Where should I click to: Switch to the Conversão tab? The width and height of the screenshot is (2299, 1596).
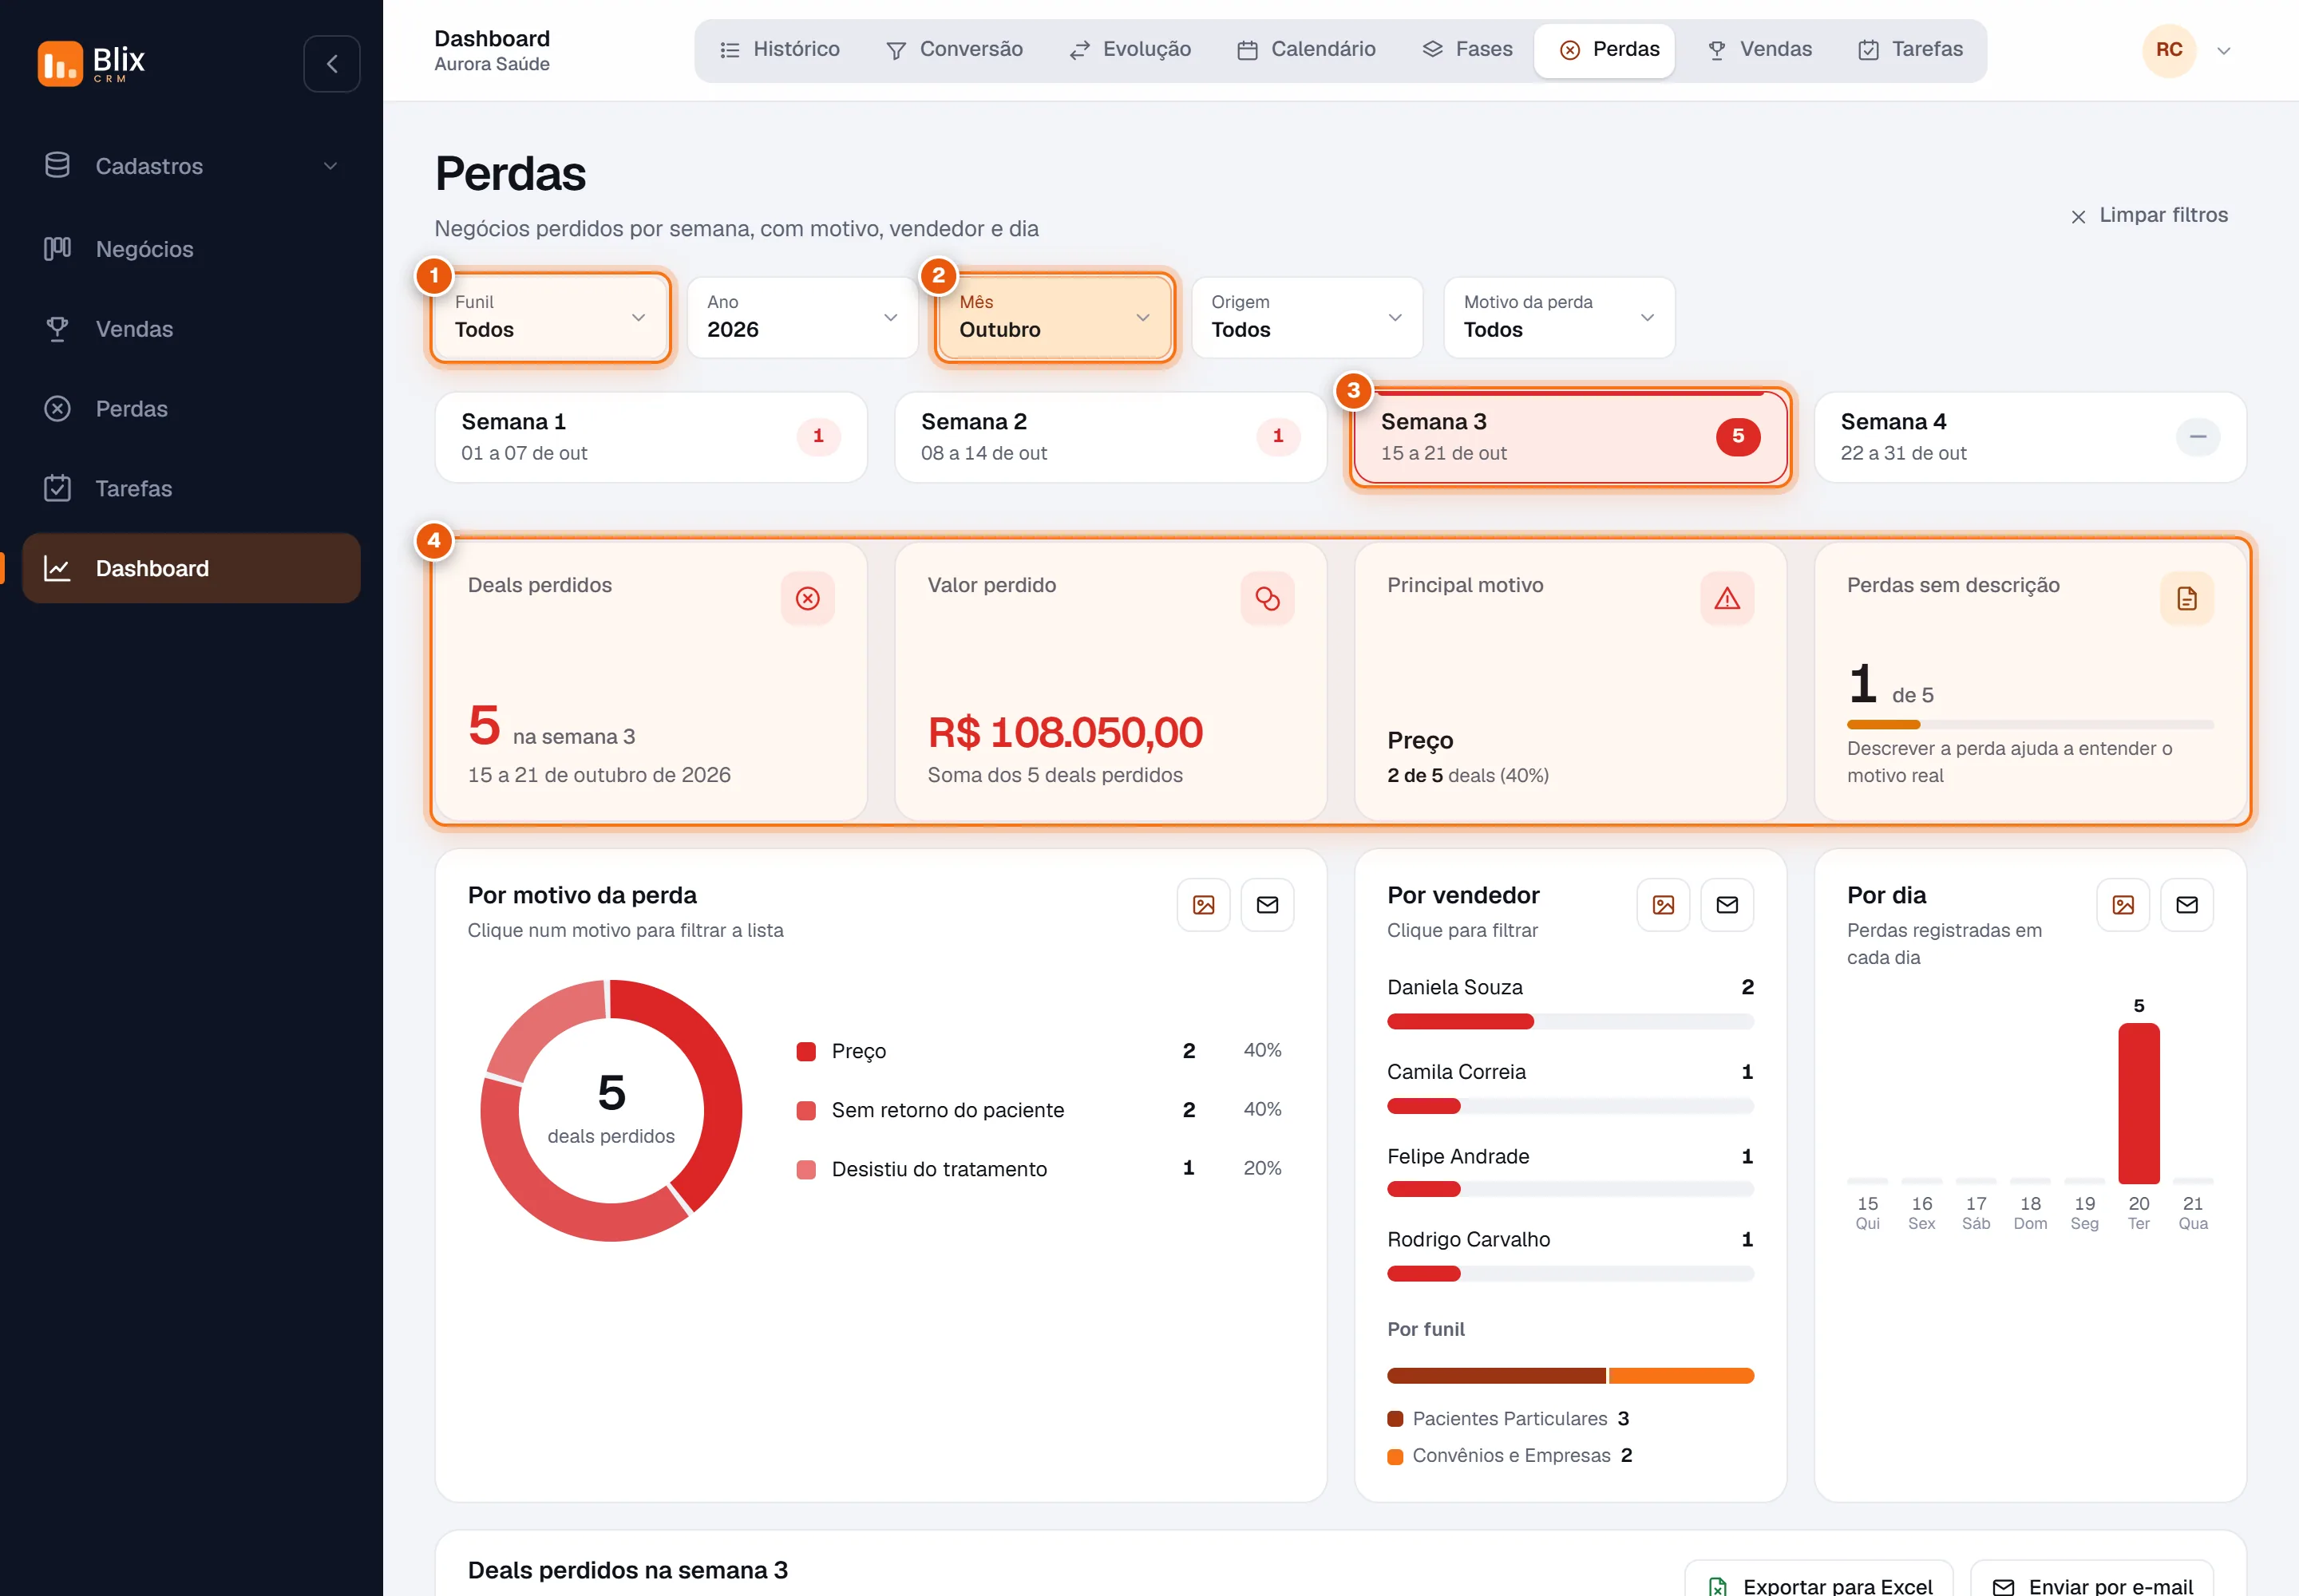tap(956, 50)
